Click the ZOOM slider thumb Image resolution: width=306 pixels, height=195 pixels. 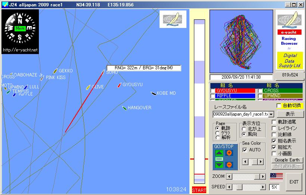click(257, 177)
